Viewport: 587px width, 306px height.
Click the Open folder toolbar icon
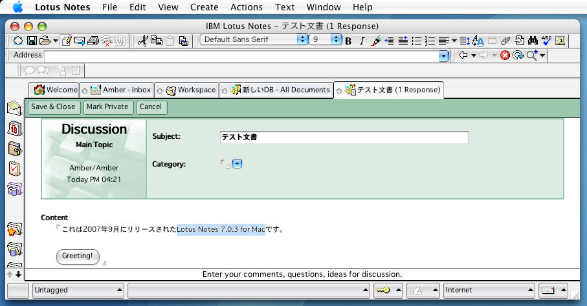coord(45,41)
